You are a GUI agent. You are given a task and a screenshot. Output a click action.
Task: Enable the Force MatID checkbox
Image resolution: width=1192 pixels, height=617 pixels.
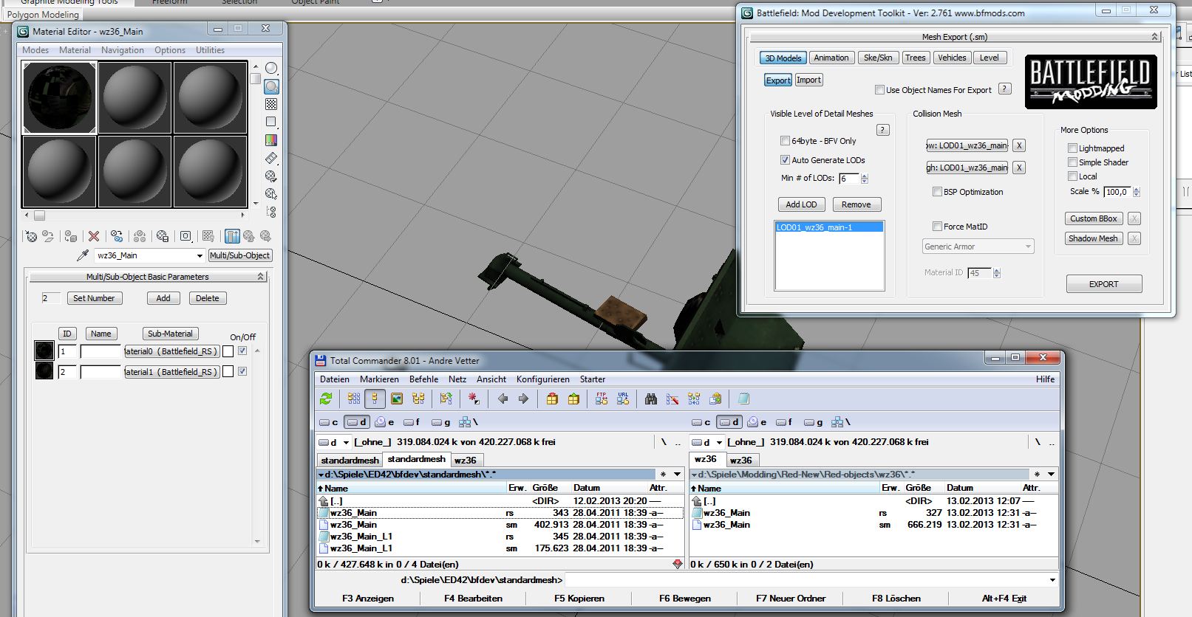click(938, 227)
